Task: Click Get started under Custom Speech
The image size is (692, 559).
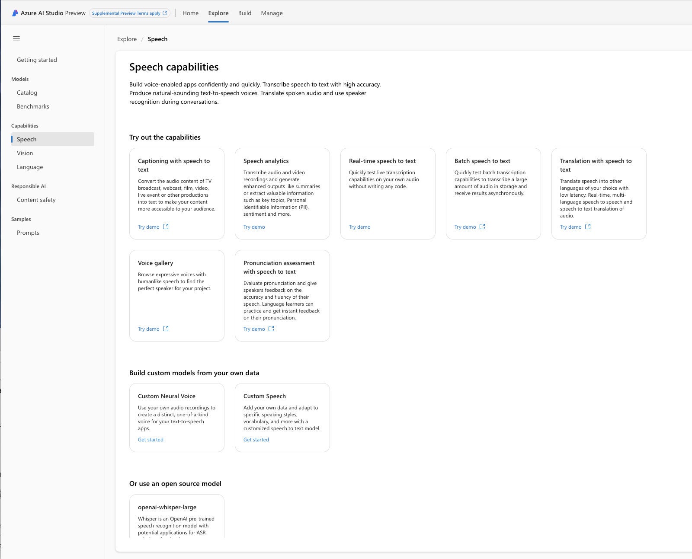Action: pyautogui.click(x=256, y=440)
